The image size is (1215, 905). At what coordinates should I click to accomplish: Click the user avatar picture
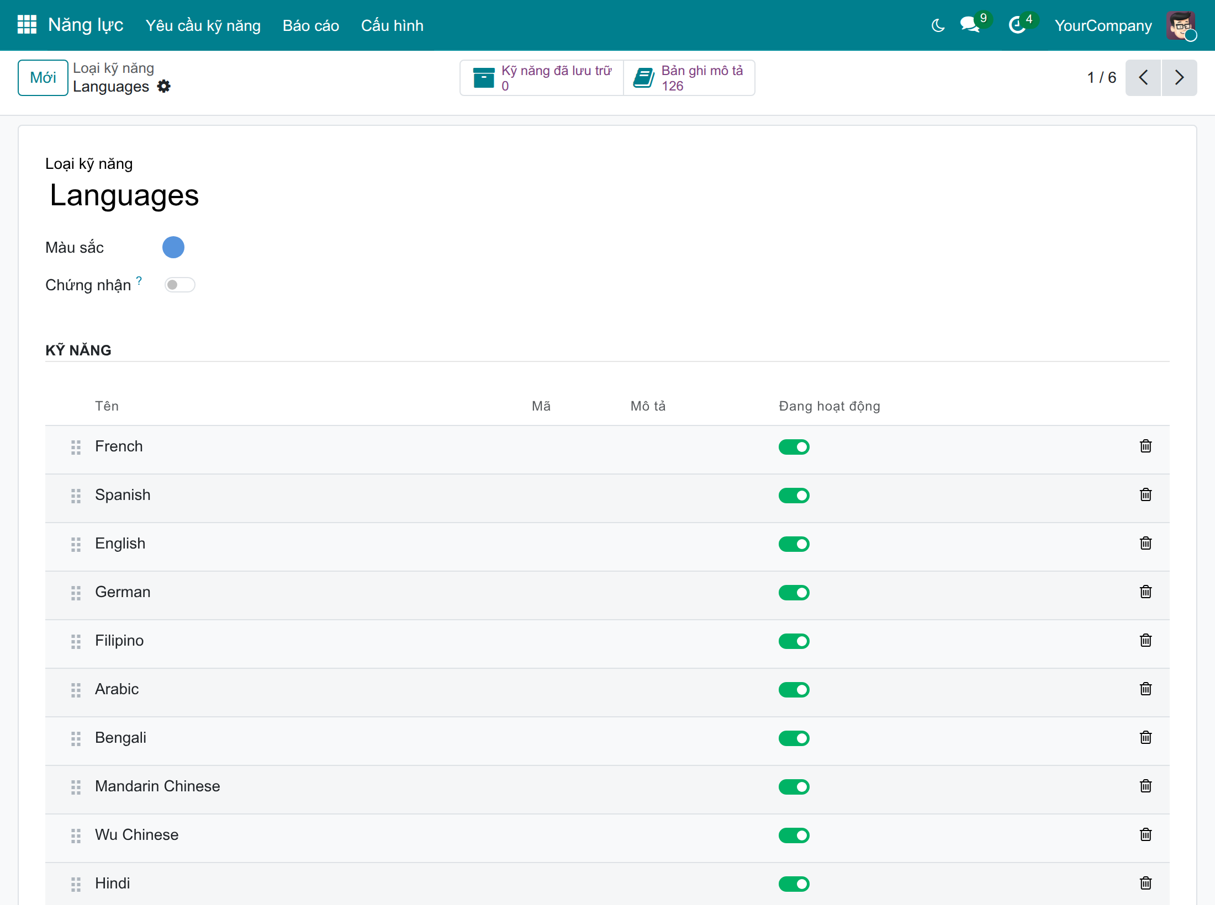pos(1181,25)
